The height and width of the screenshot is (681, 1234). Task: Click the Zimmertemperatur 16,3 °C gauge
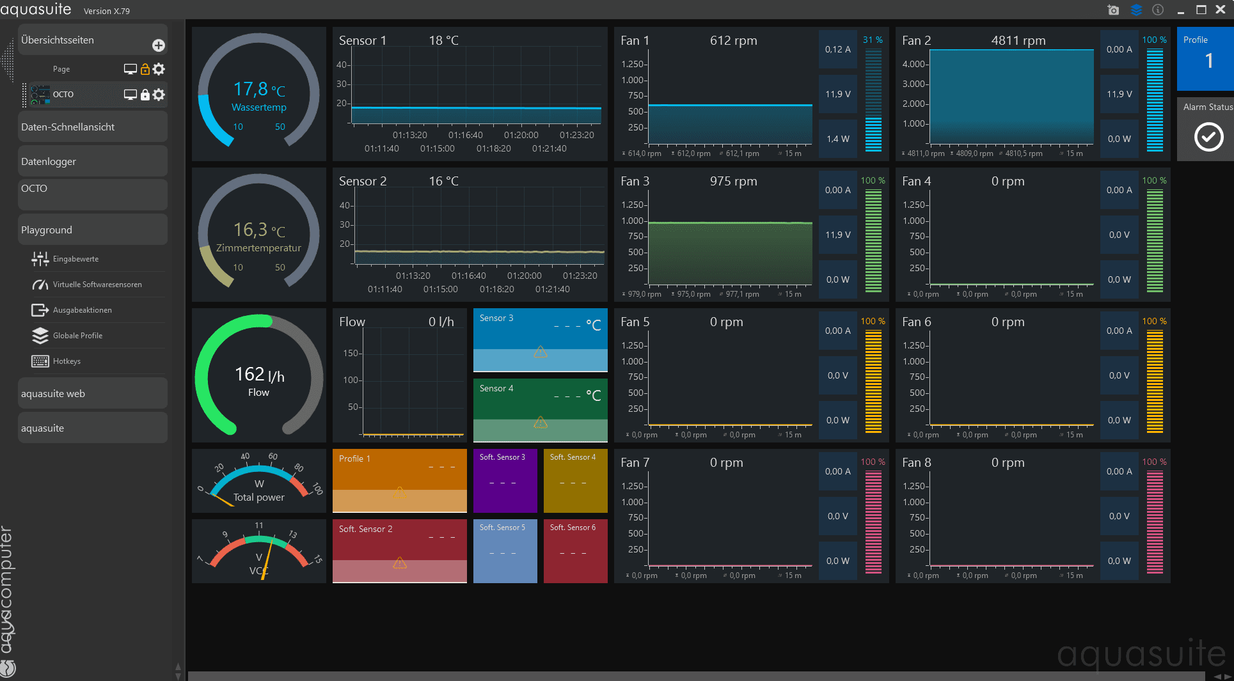(259, 235)
